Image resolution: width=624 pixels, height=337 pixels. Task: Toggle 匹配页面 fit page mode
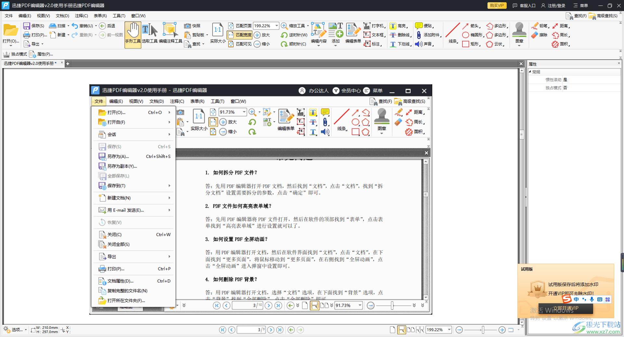pos(240,26)
